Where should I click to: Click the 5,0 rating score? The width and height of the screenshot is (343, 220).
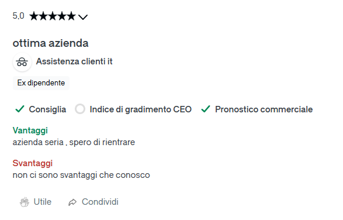click(x=18, y=16)
